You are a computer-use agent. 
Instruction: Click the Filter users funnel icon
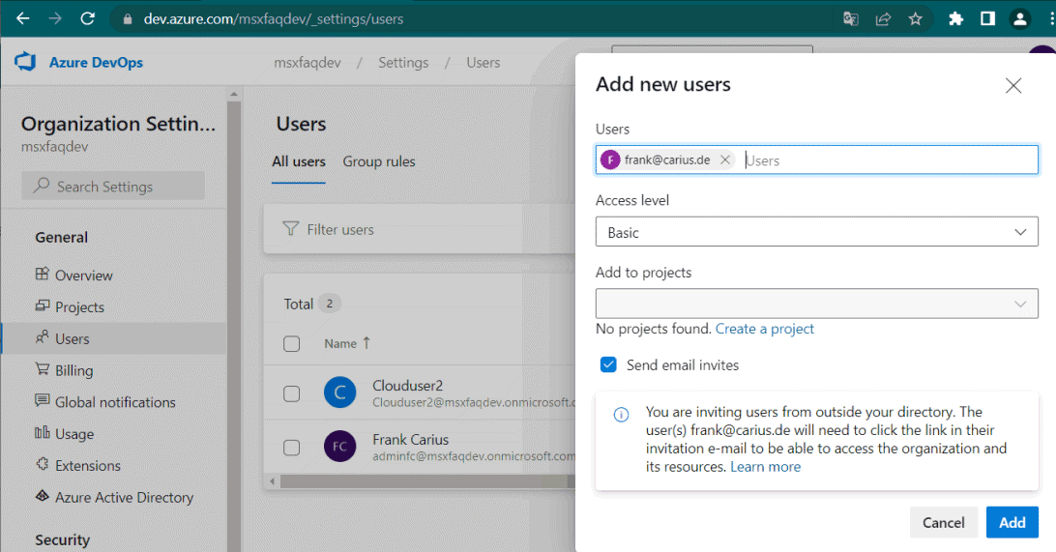pos(290,229)
